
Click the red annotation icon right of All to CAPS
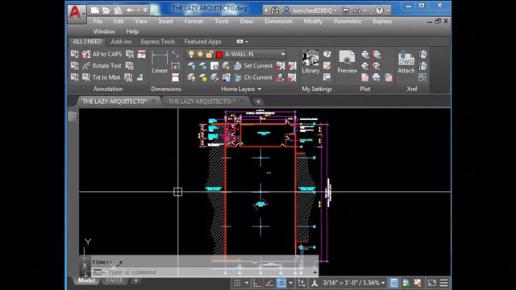coord(142,54)
